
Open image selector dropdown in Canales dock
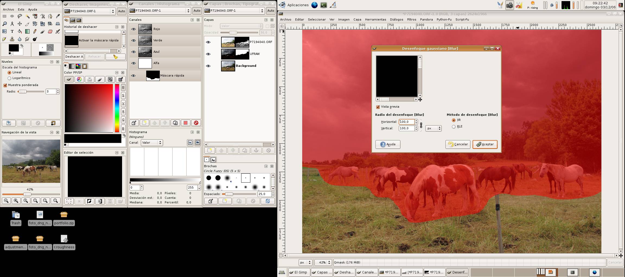click(x=160, y=11)
